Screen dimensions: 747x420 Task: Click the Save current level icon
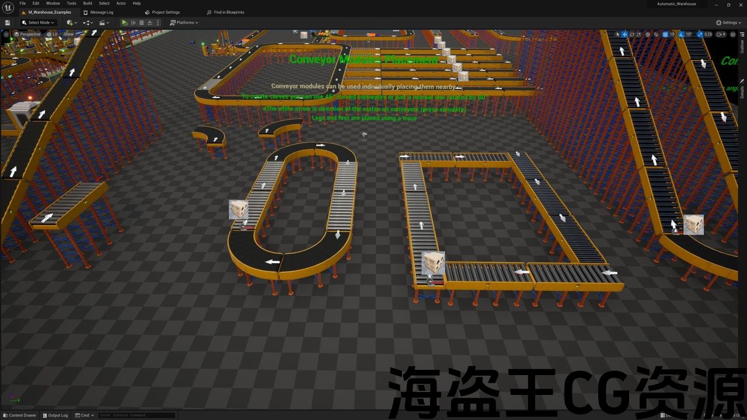tap(8, 23)
